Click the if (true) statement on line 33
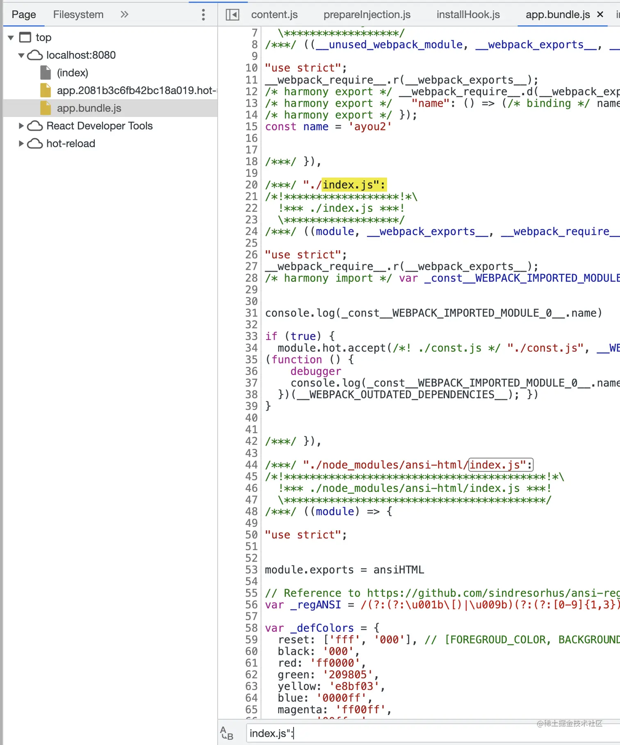 coord(300,336)
